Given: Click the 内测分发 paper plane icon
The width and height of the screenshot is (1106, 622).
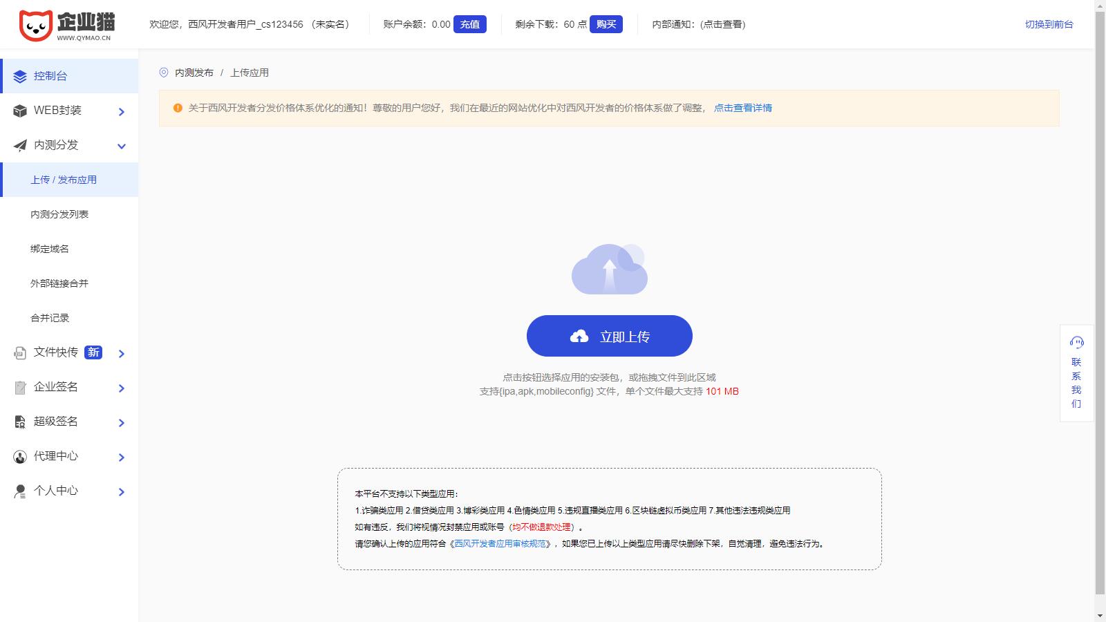Looking at the screenshot, I should 19,145.
